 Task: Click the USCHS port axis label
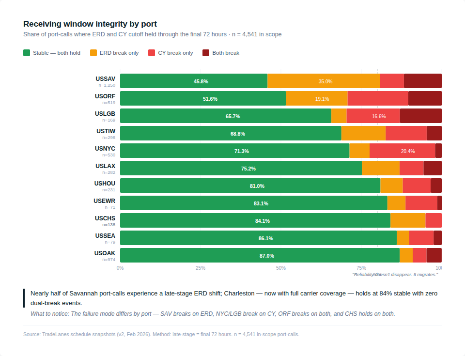pos(105,218)
